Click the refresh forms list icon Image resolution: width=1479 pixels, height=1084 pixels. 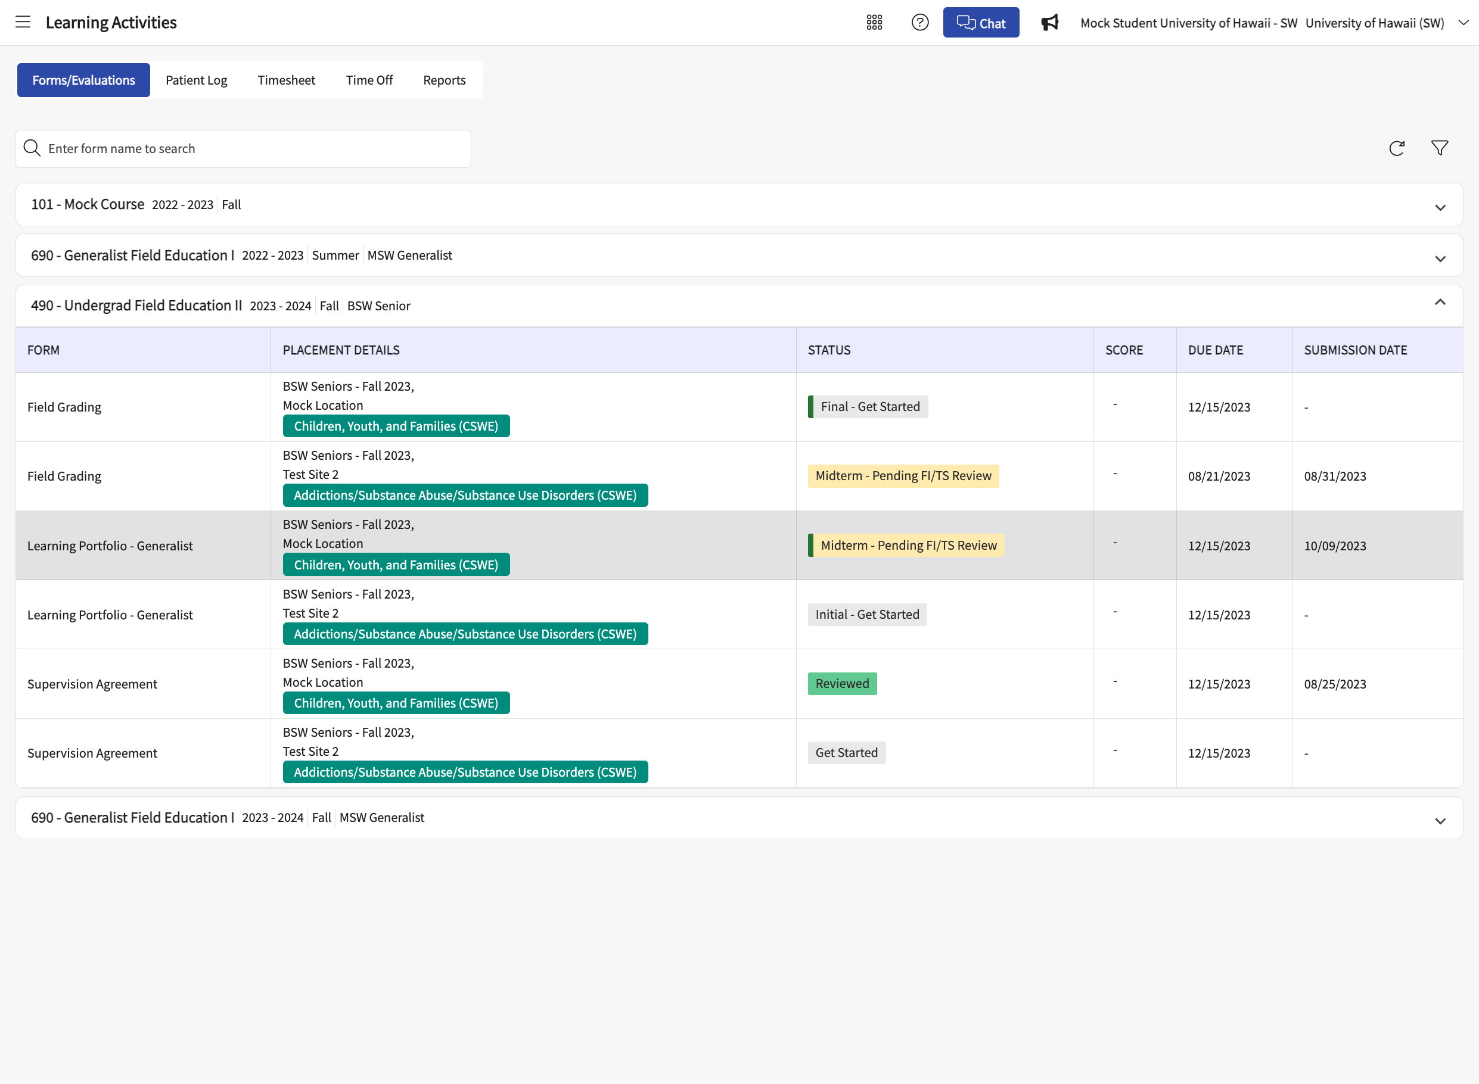pyautogui.click(x=1396, y=148)
